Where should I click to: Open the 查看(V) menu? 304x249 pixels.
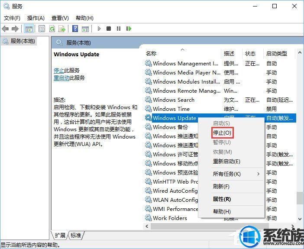[x=60, y=18]
